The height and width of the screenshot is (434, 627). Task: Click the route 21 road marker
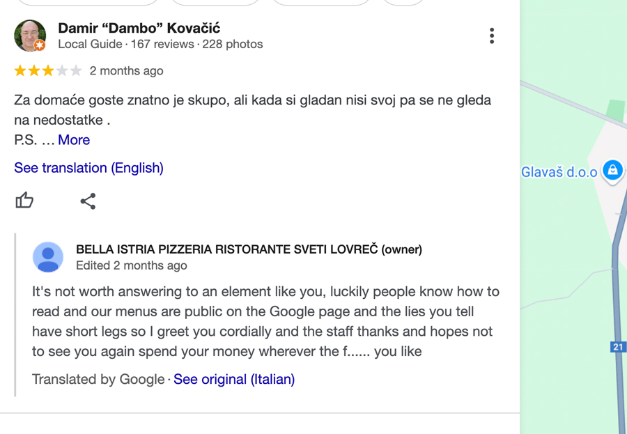(618, 346)
